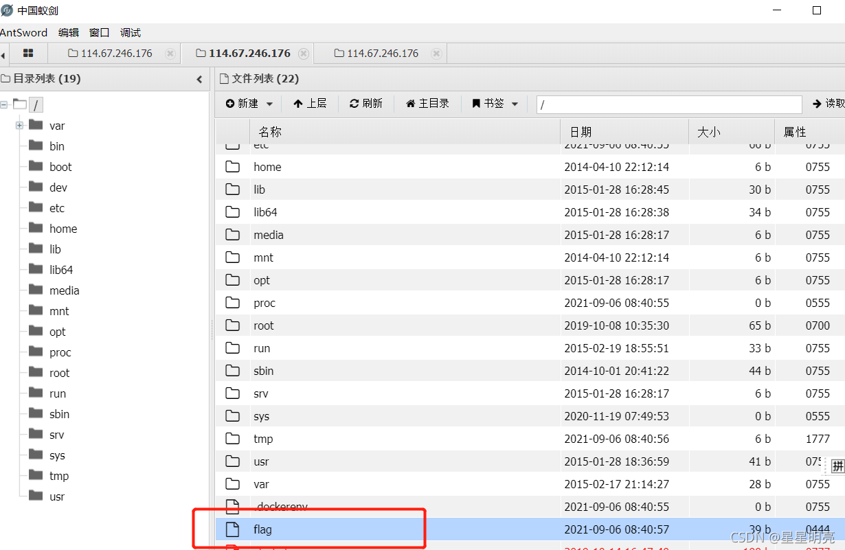
Task: Select proc in directory tree
Action: tap(60, 352)
